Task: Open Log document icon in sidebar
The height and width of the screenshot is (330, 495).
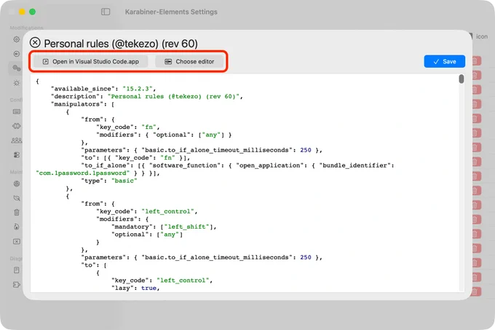Action: click(x=17, y=270)
